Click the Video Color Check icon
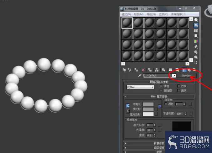 pos(196,41)
